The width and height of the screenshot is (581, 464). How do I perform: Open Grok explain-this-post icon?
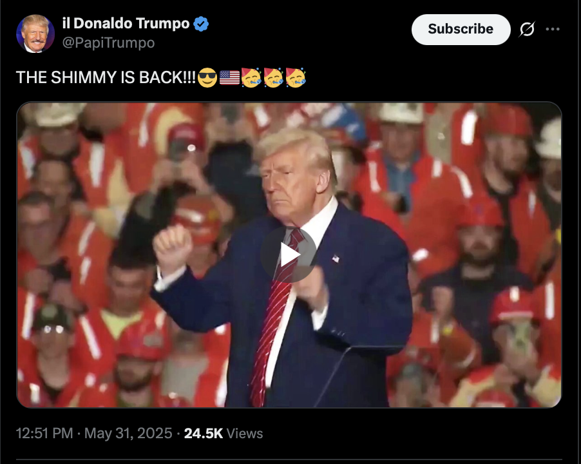(527, 29)
